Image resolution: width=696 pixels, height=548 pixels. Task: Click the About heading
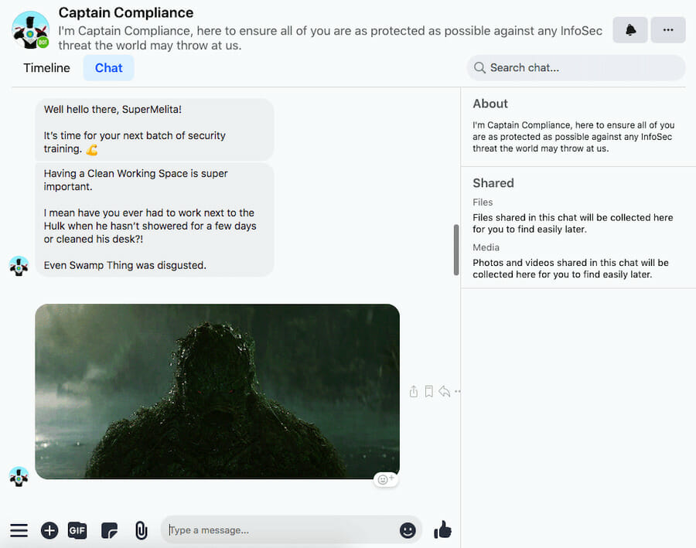pyautogui.click(x=490, y=104)
